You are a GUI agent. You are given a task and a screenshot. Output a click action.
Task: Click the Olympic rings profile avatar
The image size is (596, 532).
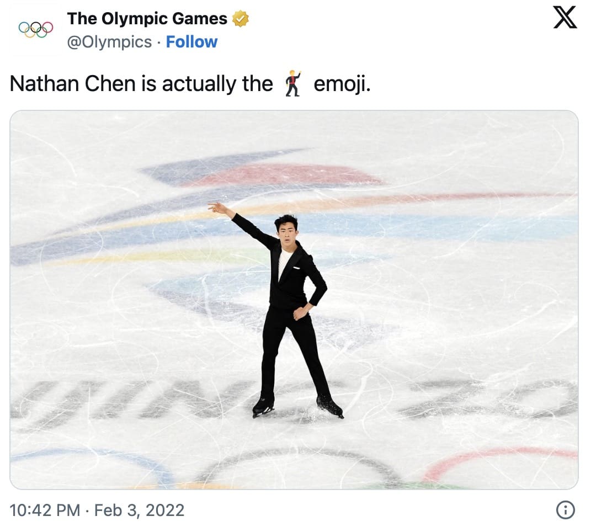point(36,29)
